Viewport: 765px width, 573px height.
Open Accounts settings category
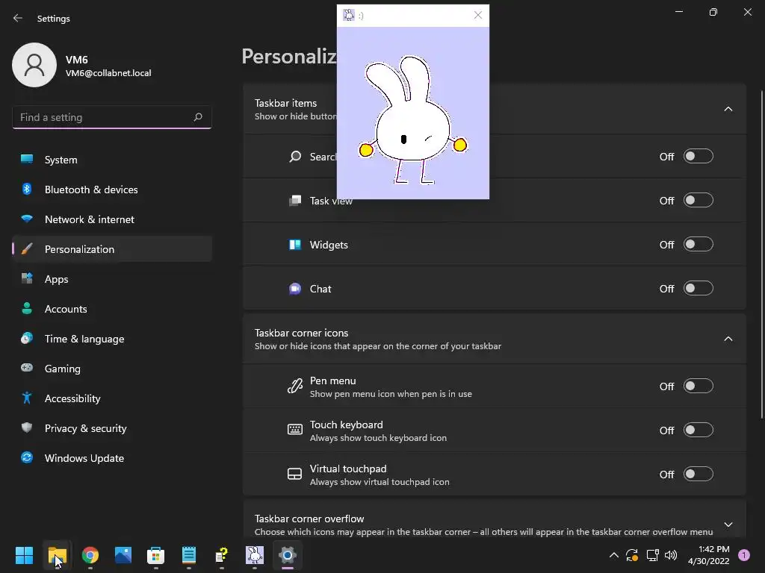tap(112, 309)
